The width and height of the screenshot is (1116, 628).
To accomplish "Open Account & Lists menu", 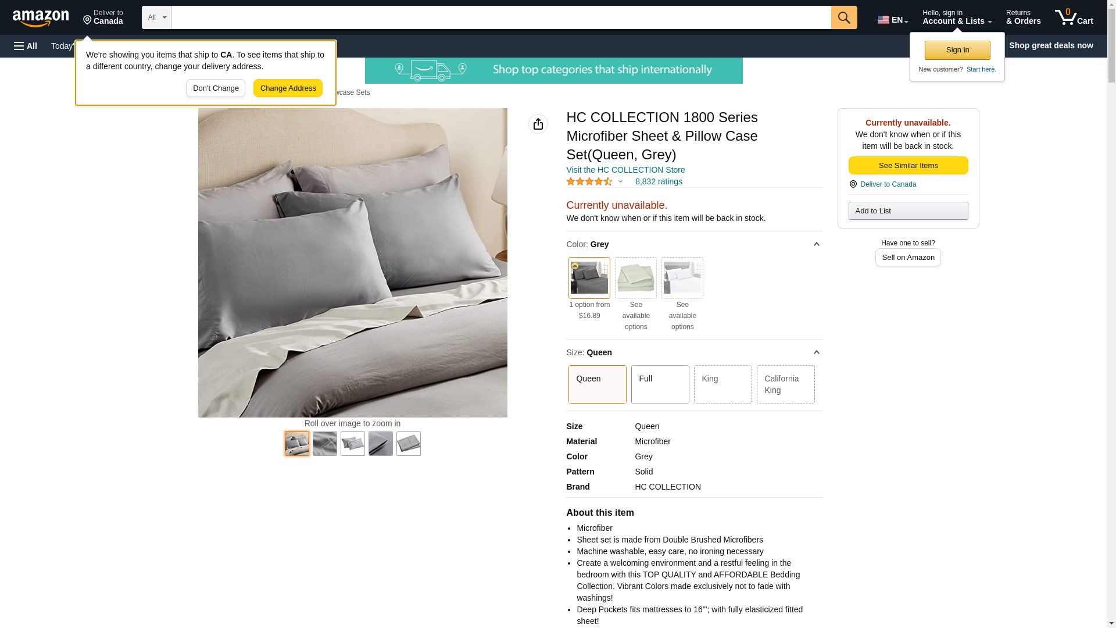I will [957, 17].
